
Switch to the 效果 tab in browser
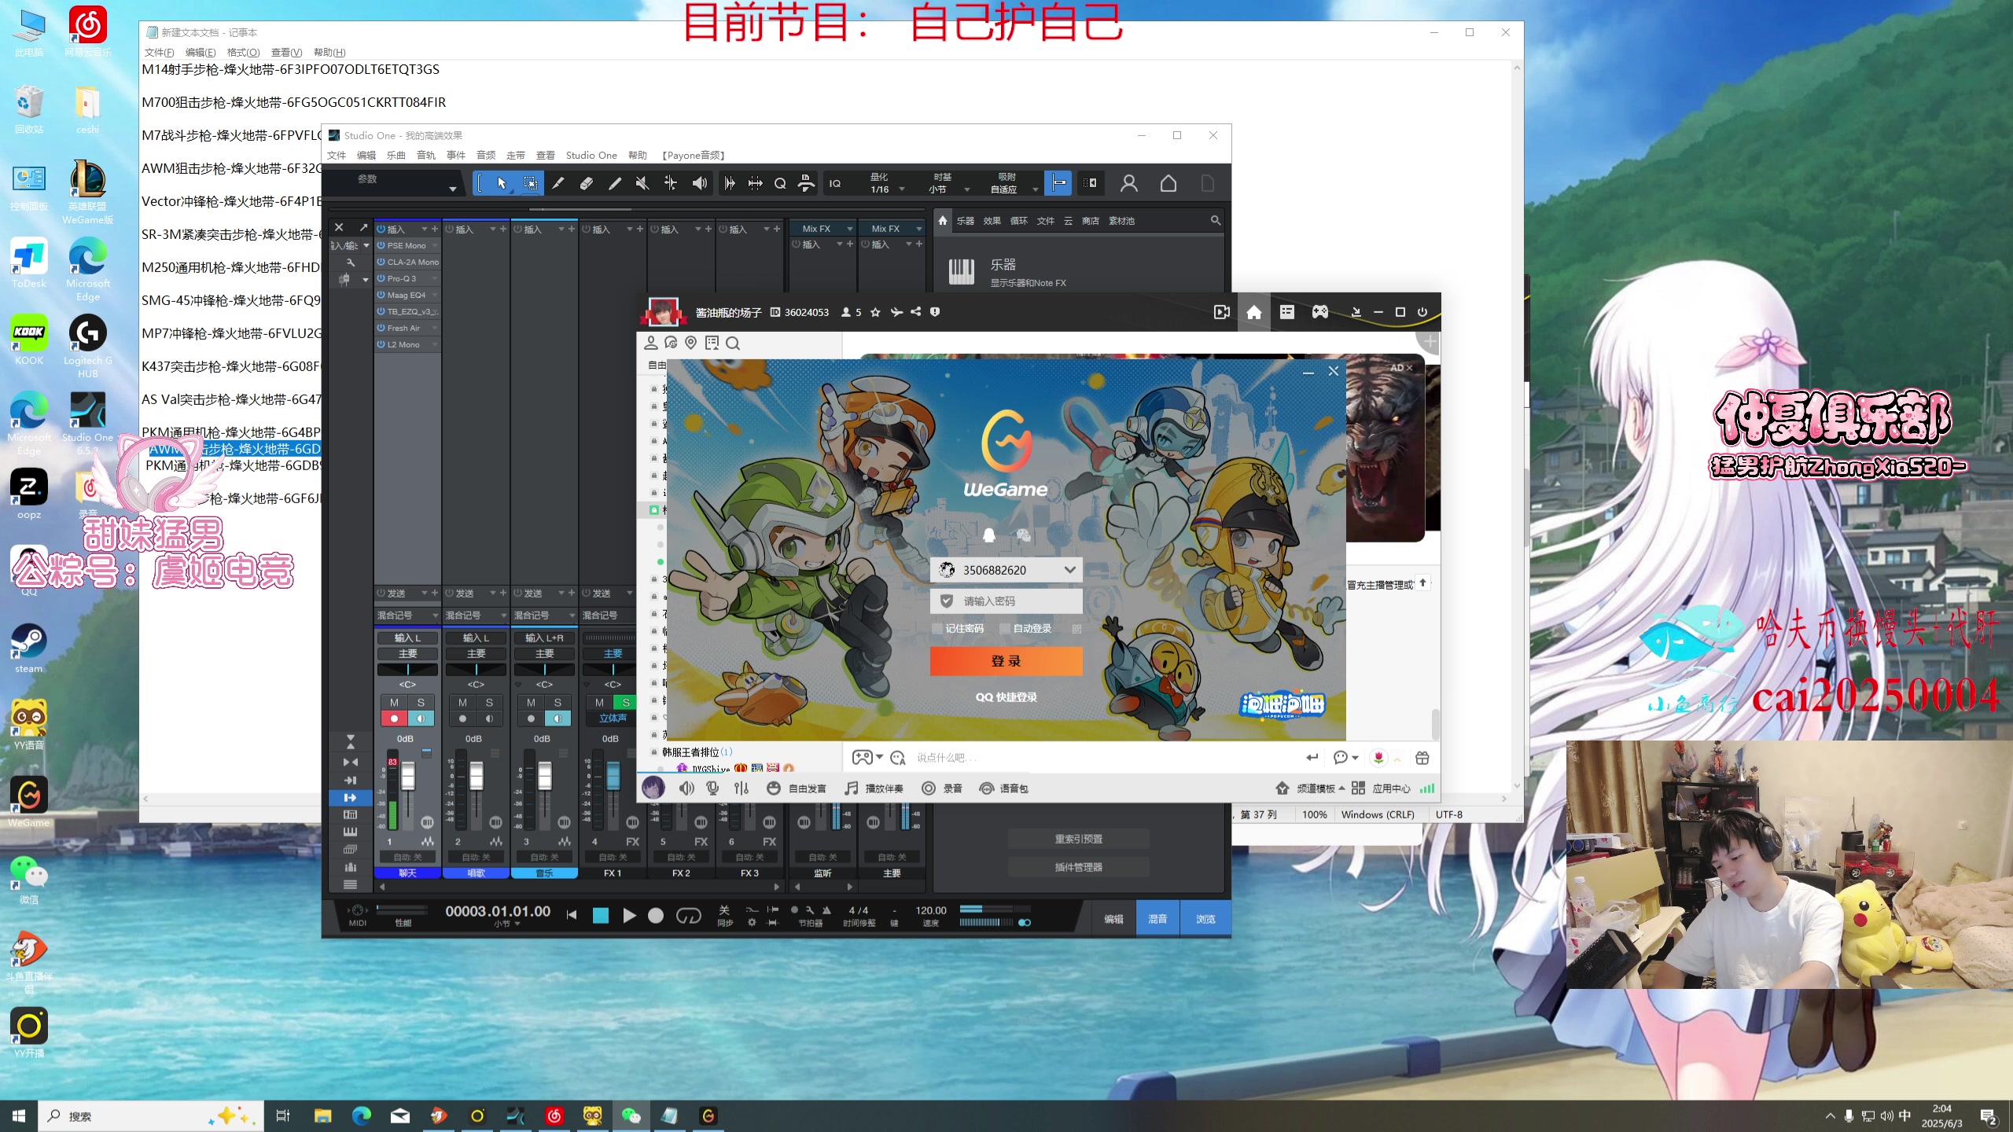[992, 221]
